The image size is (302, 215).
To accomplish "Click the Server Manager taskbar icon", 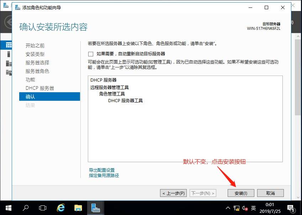I will [x=95, y=208].
